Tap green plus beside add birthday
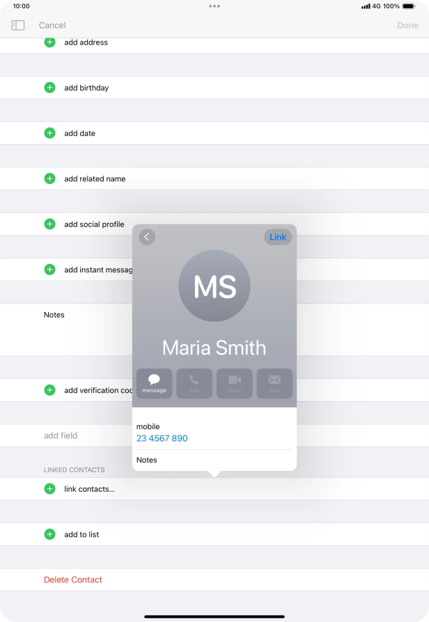The image size is (429, 622). point(49,88)
